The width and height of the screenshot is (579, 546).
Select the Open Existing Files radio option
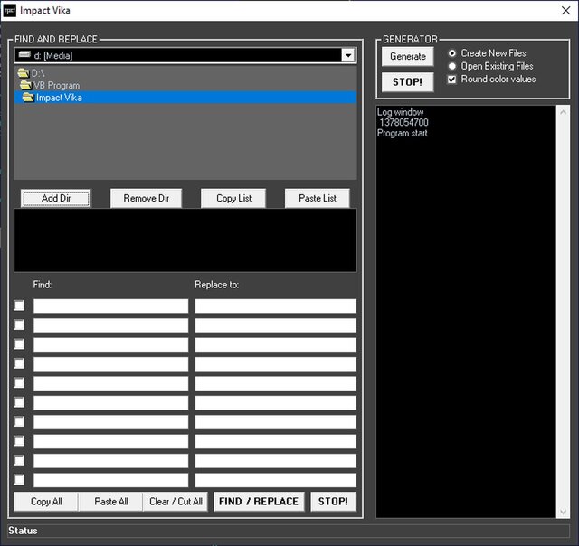[452, 66]
